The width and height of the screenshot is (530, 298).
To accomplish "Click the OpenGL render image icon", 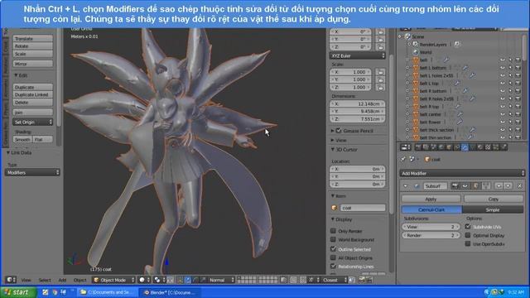I will point(362,280).
